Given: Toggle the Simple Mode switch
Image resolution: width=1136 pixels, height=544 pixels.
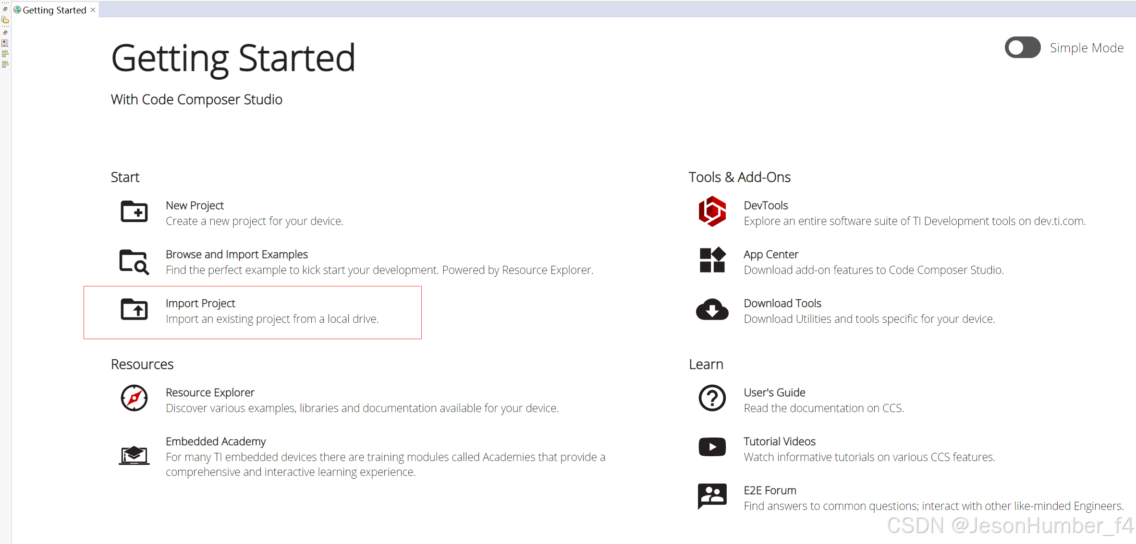Looking at the screenshot, I should click(1022, 47).
